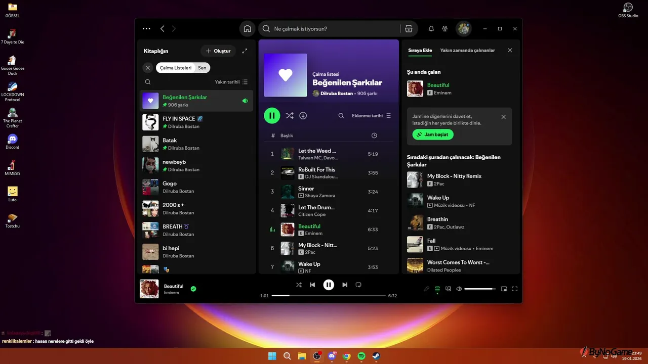Click Beautiful album art thumbnail in player

point(149,289)
